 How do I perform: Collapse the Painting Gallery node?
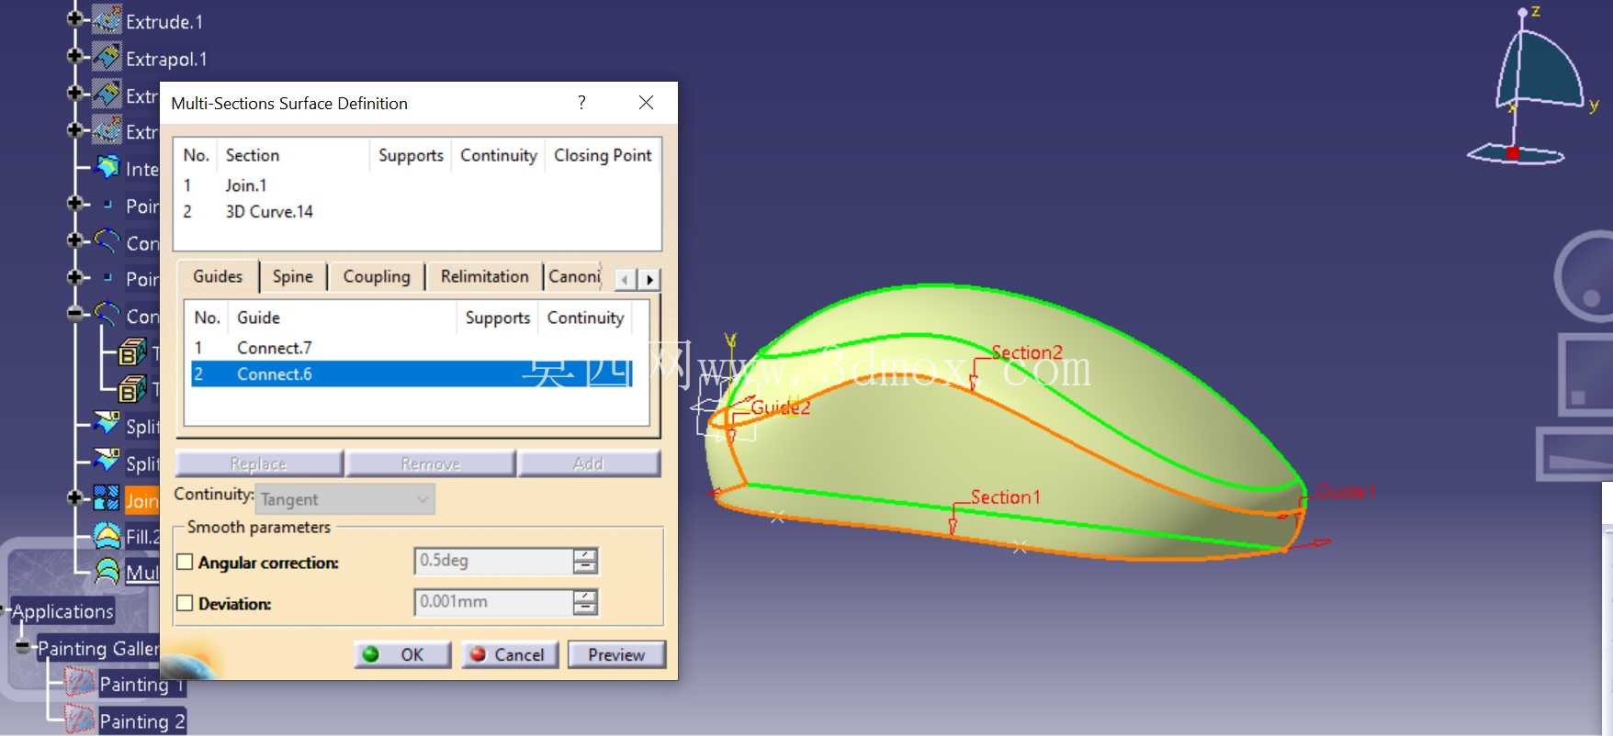[x=23, y=647]
